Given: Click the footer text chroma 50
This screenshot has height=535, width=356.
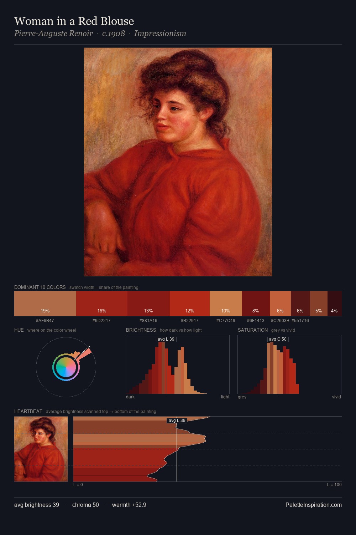Looking at the screenshot, I should (x=85, y=505).
